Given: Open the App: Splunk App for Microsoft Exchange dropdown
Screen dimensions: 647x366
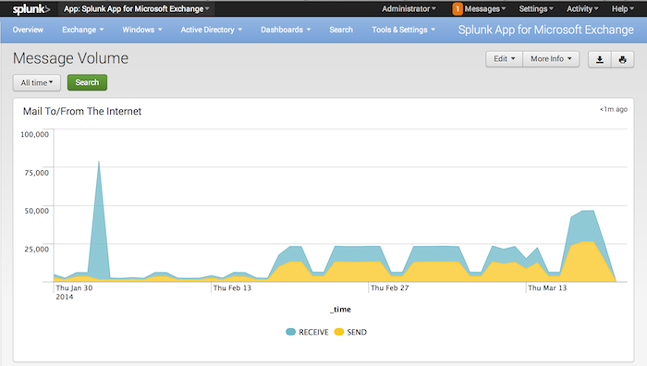Looking at the screenshot, I should point(136,8).
